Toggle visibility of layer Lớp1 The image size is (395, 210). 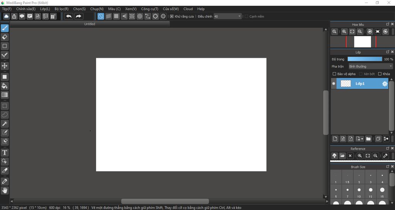coord(334,84)
